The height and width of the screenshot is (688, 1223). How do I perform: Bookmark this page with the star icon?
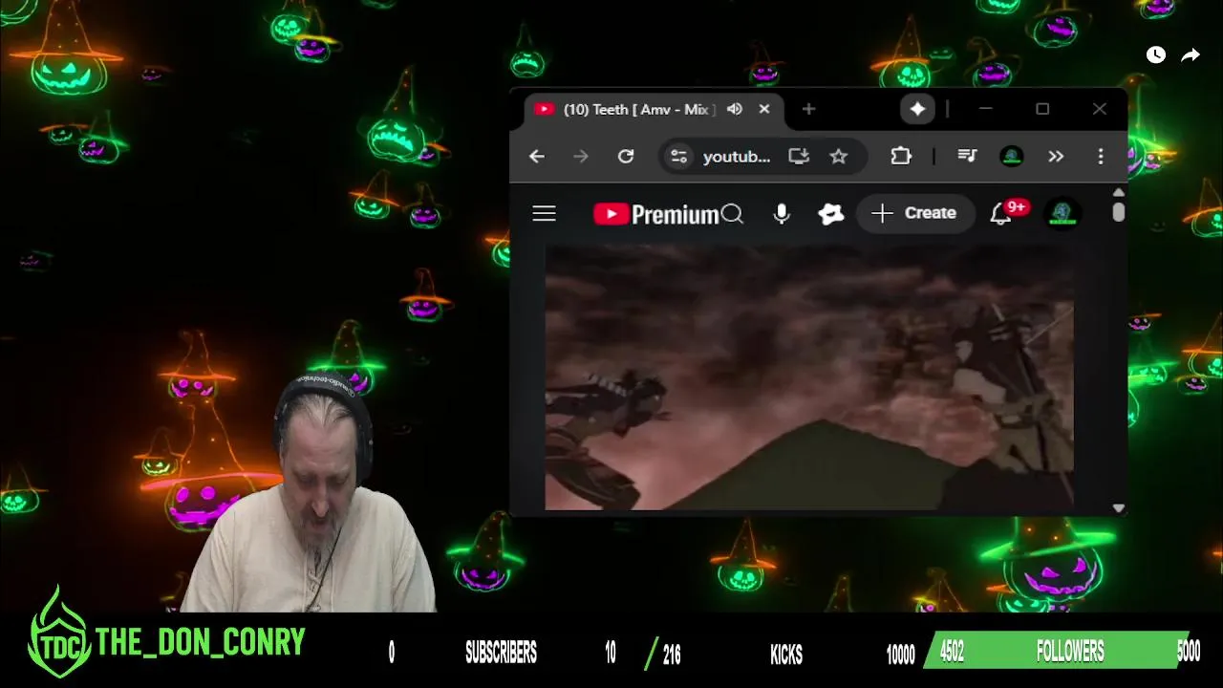click(838, 157)
